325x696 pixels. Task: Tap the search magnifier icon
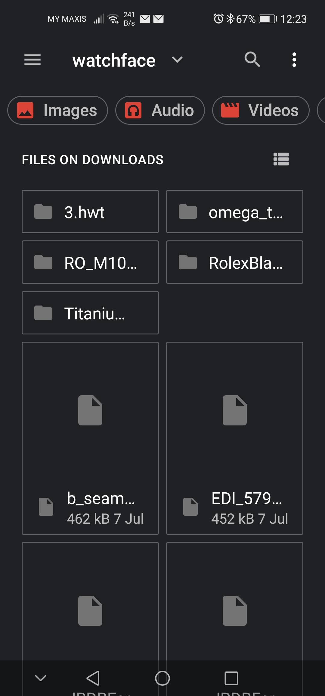tap(252, 59)
